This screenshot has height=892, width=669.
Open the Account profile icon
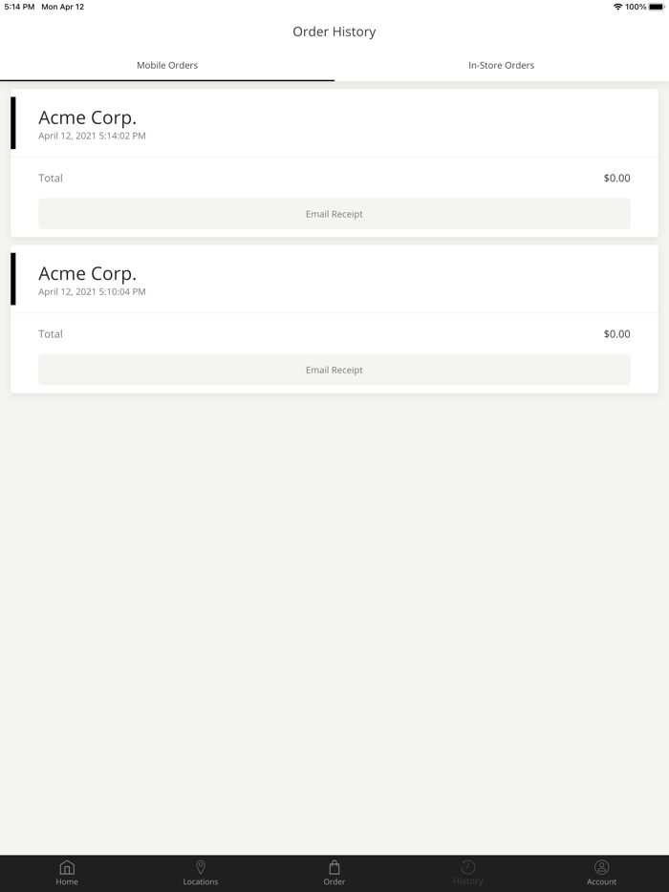[x=602, y=867]
